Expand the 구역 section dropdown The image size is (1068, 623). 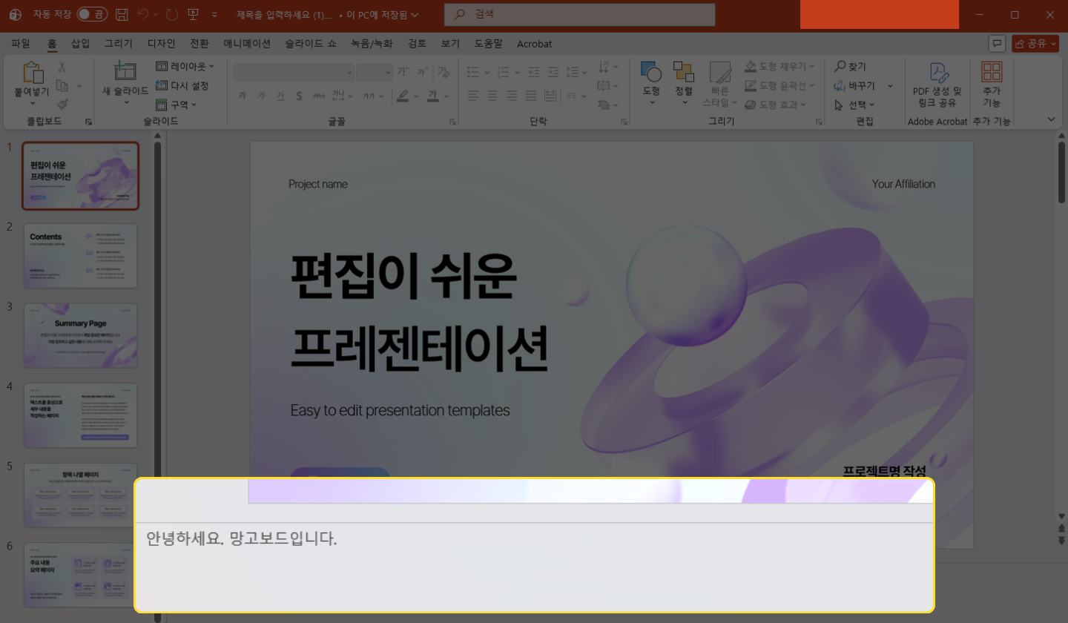177,105
